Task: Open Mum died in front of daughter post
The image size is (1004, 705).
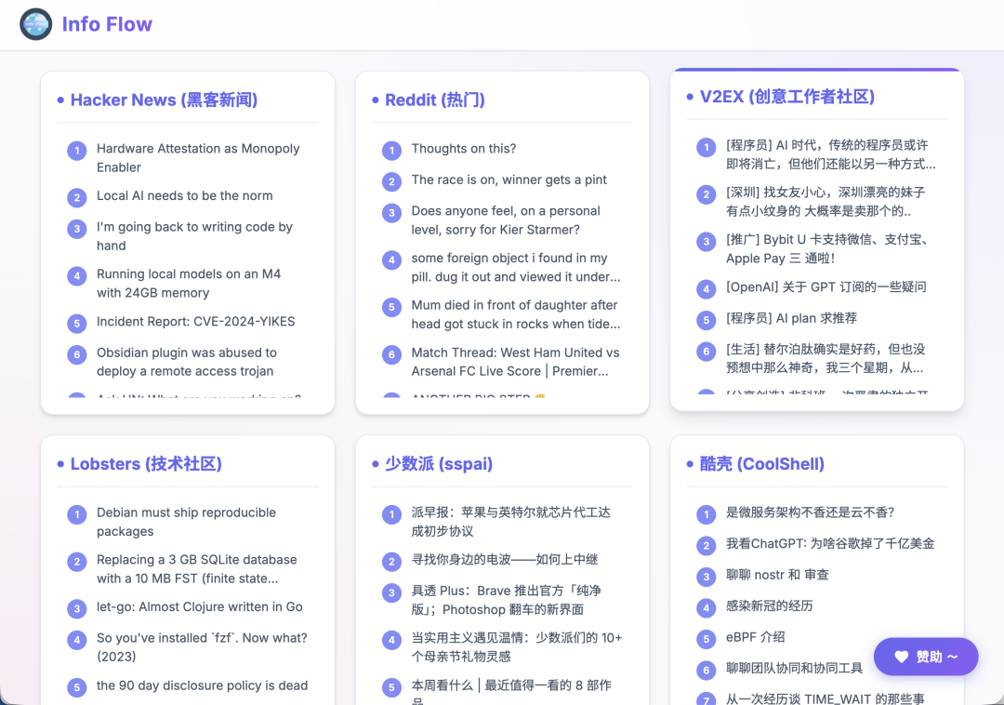Action: tap(516, 314)
